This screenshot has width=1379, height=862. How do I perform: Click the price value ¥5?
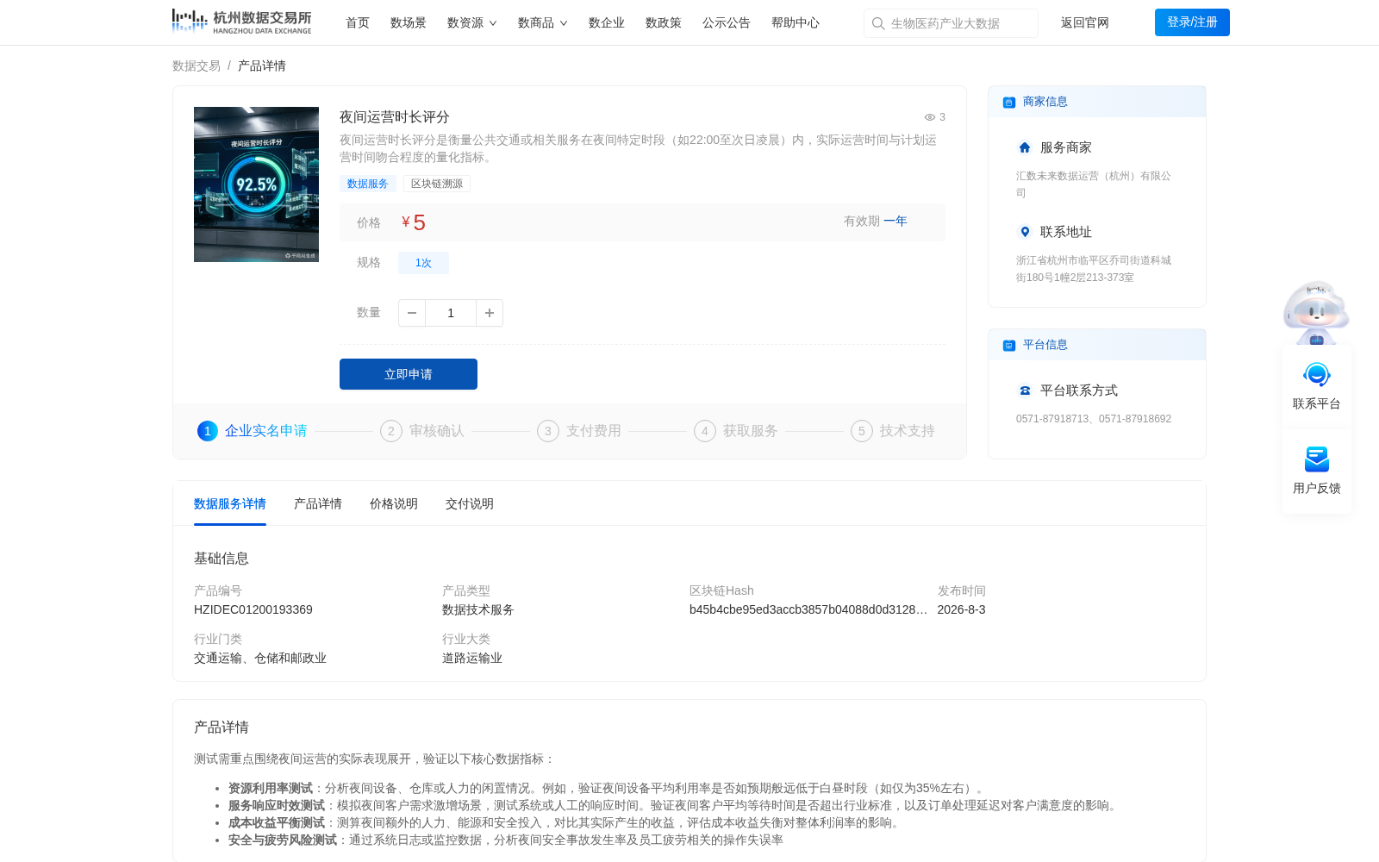tap(414, 222)
